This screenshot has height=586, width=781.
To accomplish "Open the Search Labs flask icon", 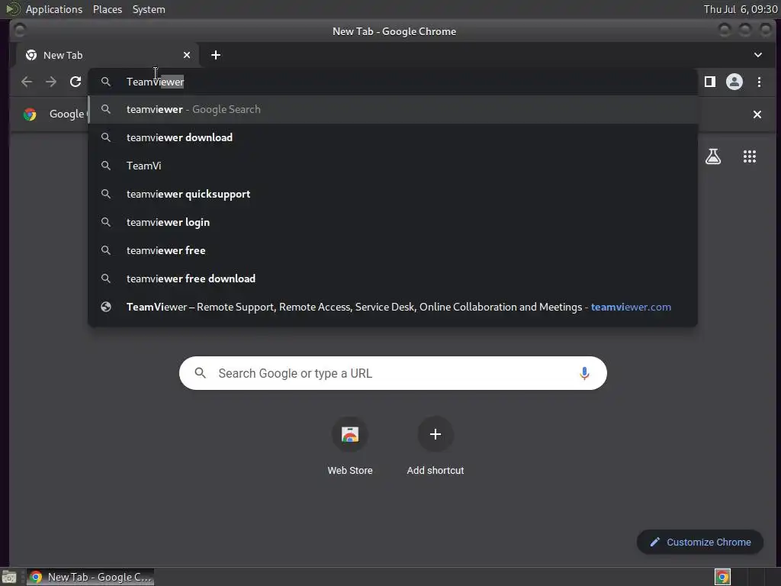I will click(713, 156).
